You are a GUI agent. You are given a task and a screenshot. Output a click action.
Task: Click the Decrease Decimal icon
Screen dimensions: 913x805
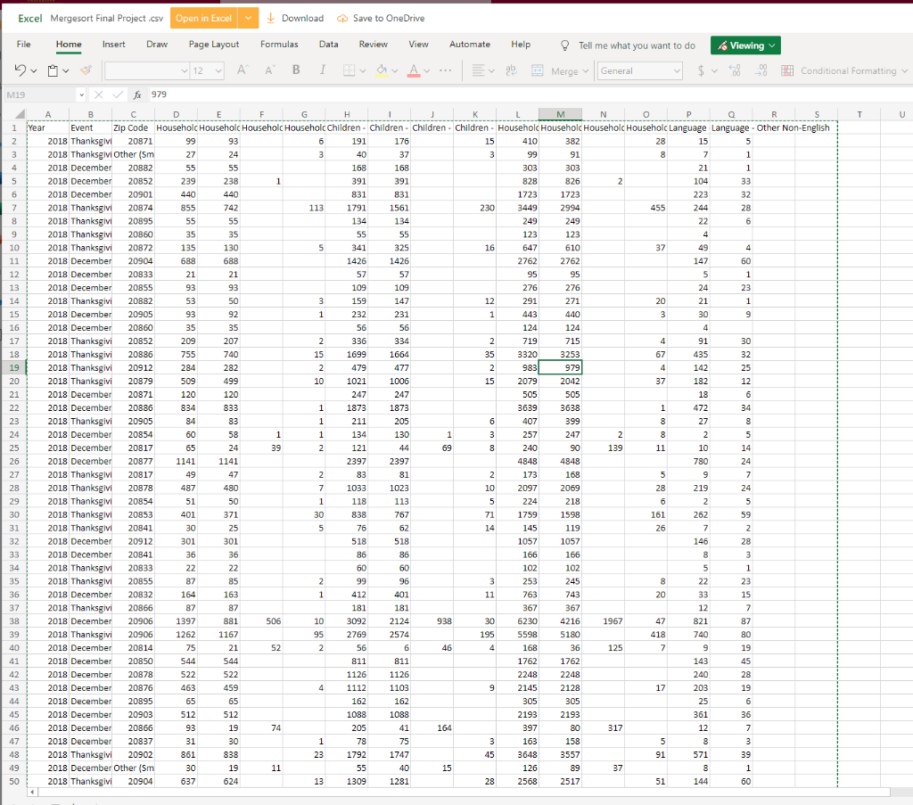(x=762, y=70)
